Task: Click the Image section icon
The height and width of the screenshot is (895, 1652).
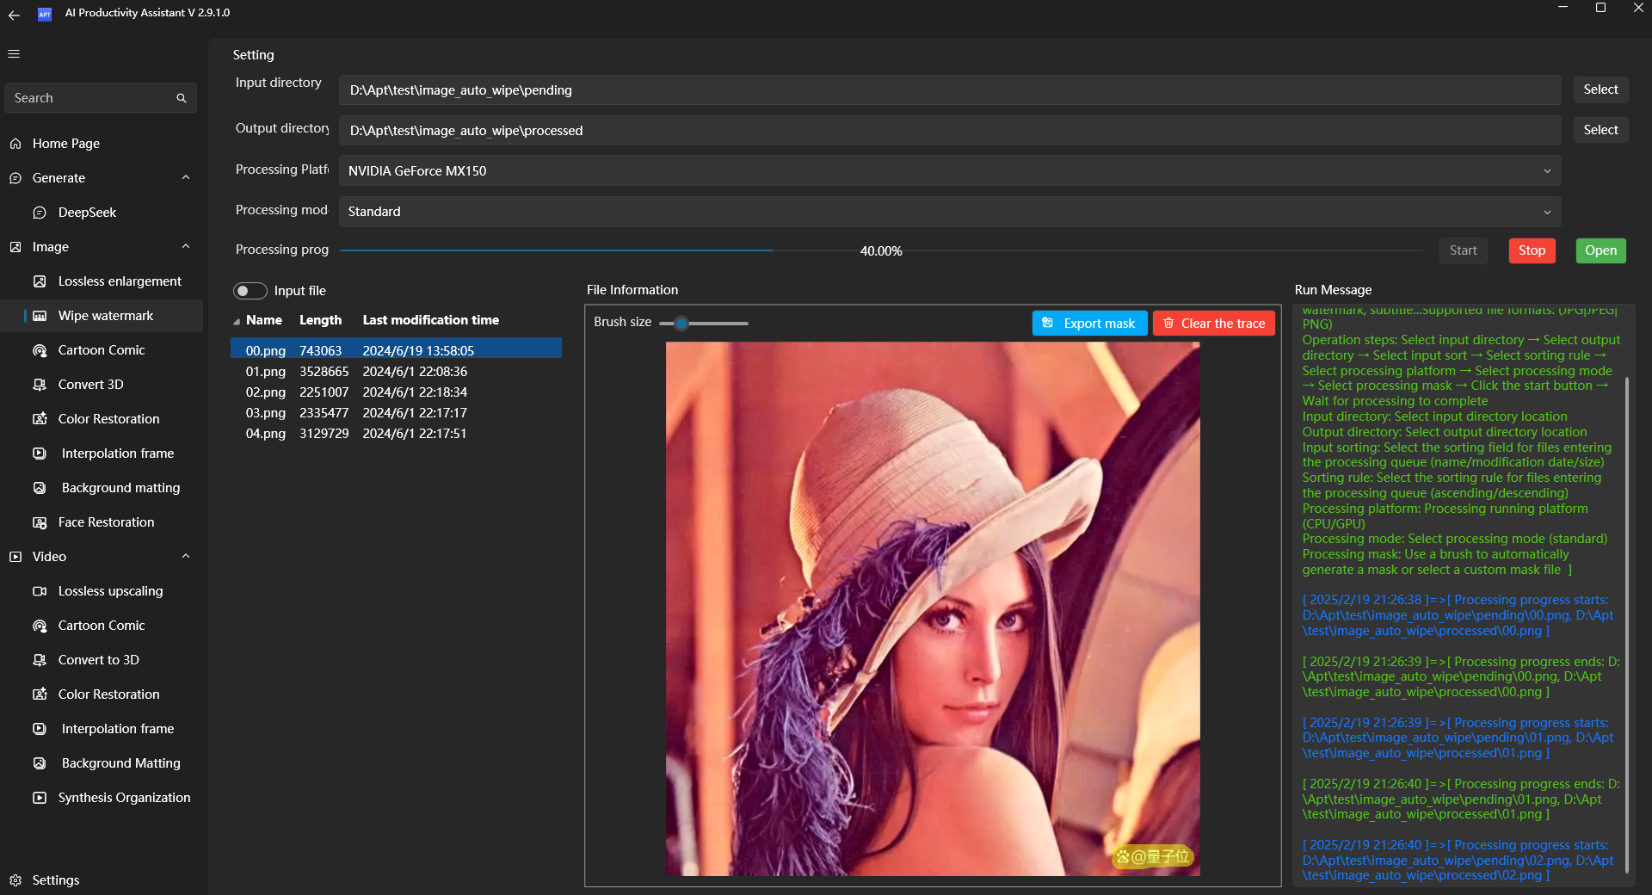Action: point(15,247)
